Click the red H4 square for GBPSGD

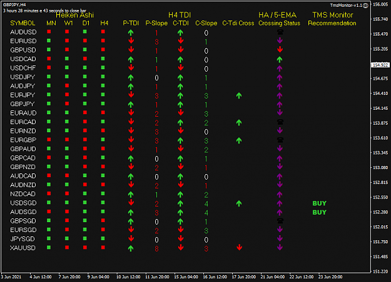[103, 221]
